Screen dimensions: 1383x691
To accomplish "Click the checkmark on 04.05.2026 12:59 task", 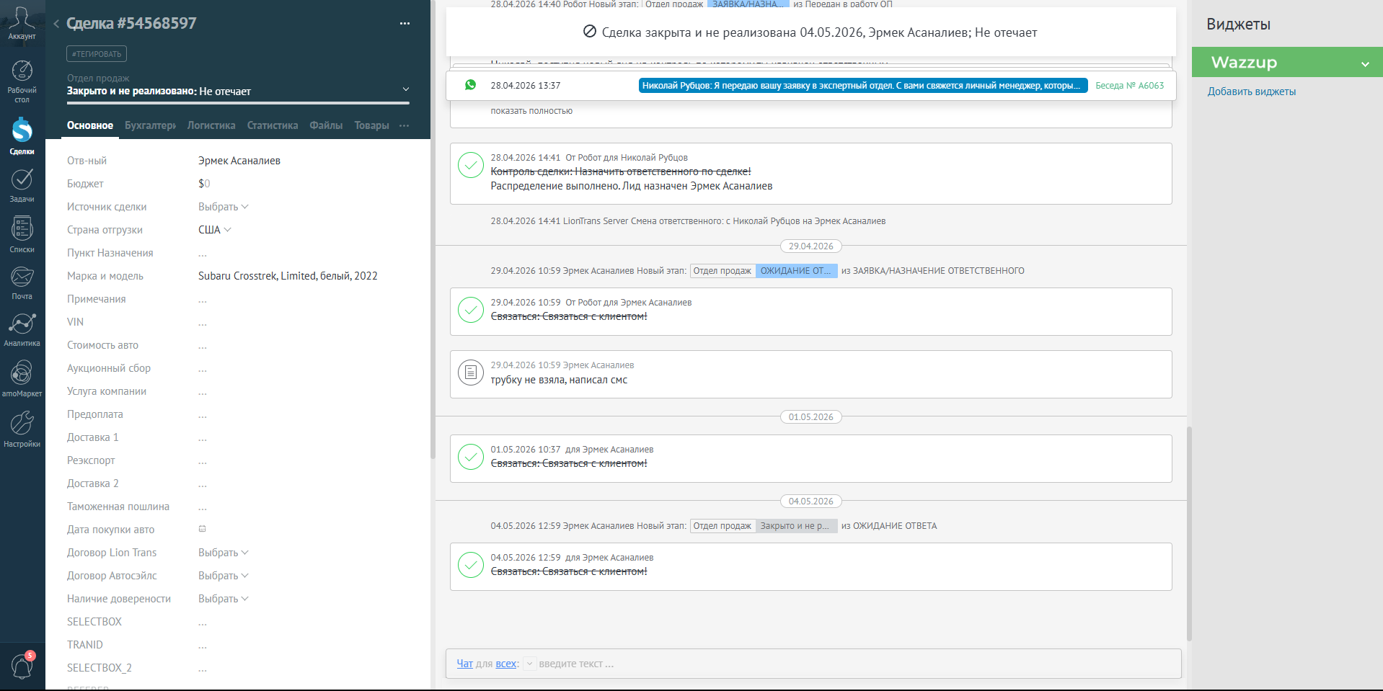I will click(471, 565).
